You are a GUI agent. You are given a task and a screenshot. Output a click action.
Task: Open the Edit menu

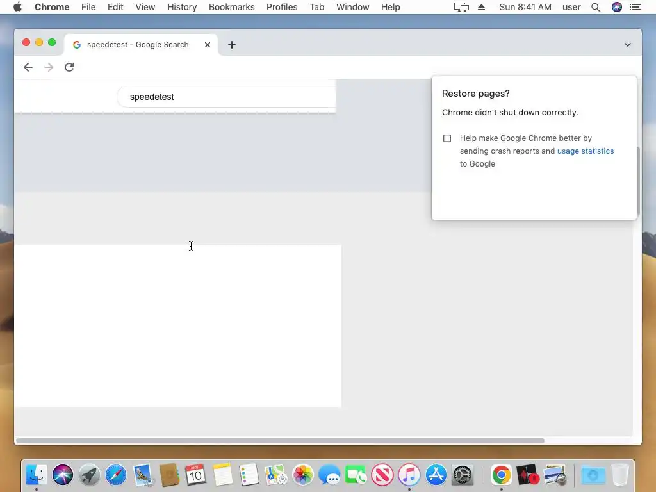pyautogui.click(x=115, y=7)
